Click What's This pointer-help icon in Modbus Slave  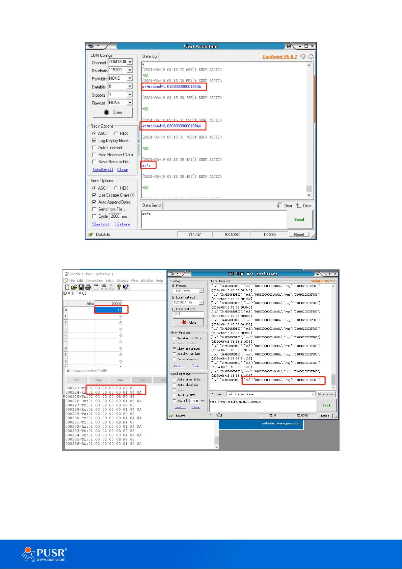(x=126, y=287)
